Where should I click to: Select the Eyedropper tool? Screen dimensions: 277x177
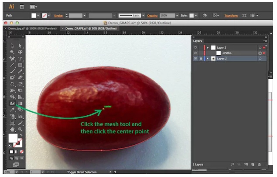coord(12,110)
